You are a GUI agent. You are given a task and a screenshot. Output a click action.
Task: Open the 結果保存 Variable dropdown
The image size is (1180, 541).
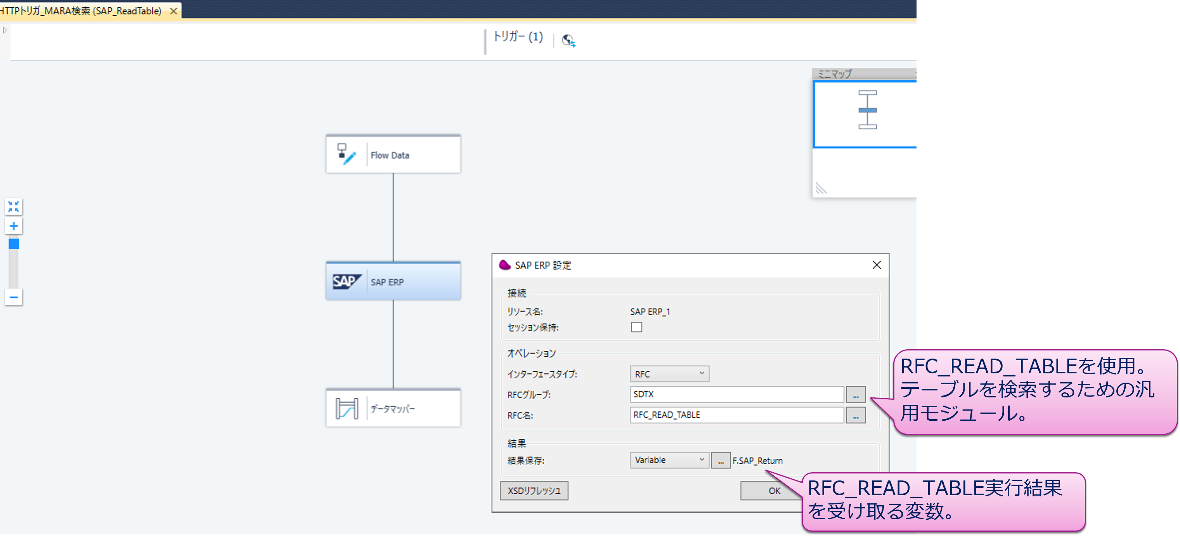tap(669, 460)
